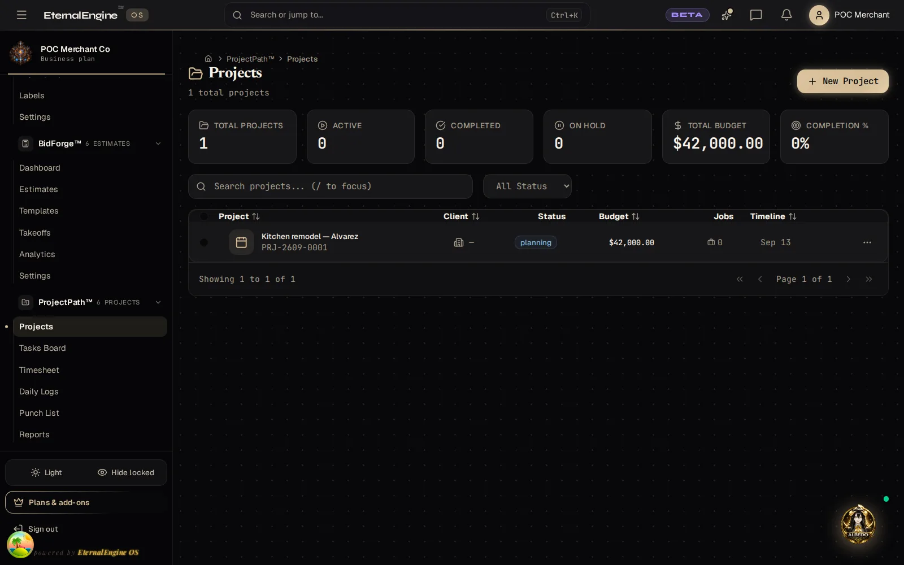Screen dimensions: 904x565
Task: Open the All Status dropdown
Action: point(527,186)
